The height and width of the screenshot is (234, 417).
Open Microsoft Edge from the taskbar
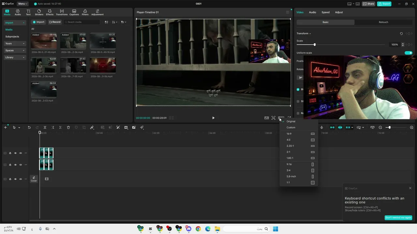pos(208,229)
